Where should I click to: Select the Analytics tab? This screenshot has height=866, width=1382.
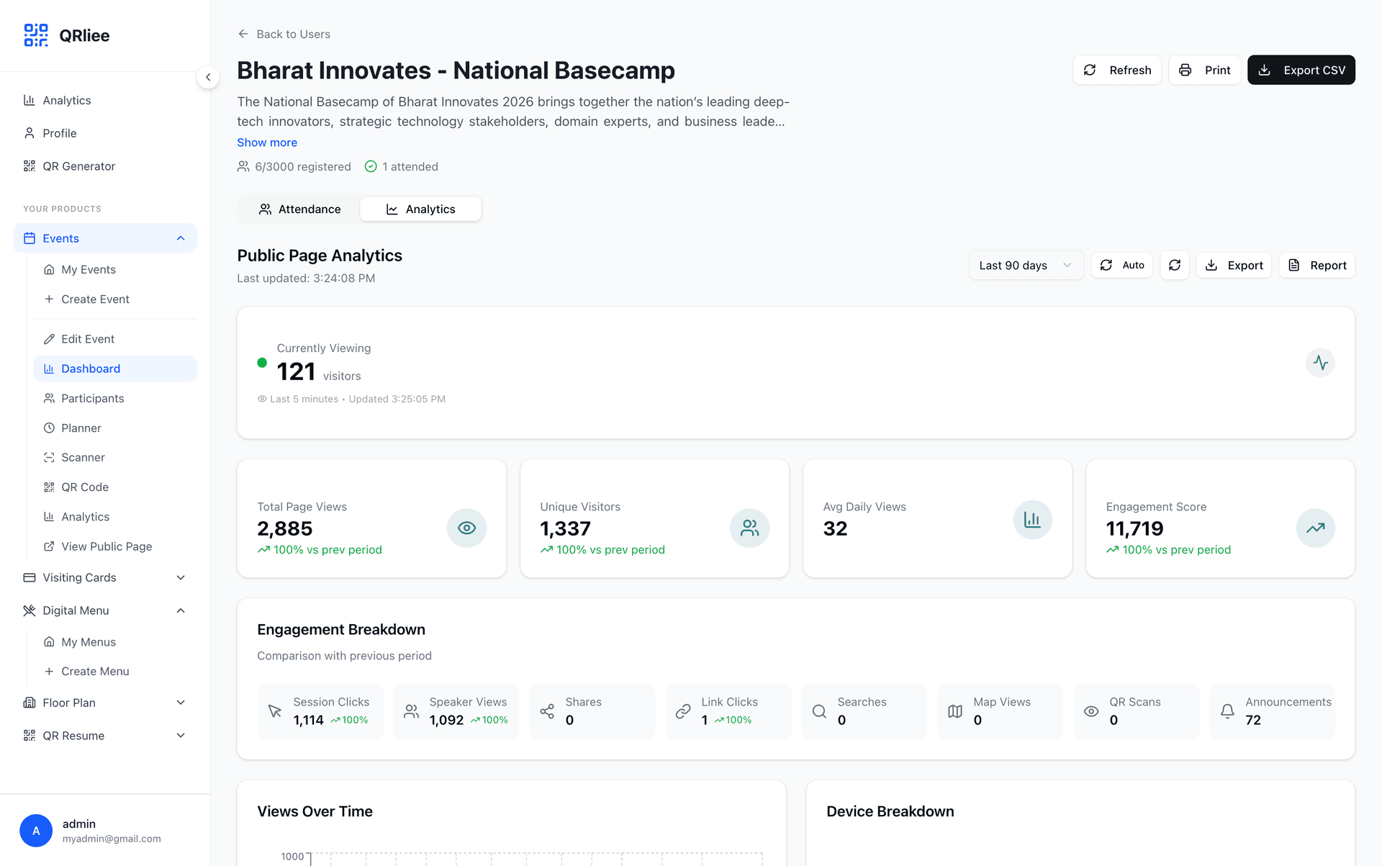pyautogui.click(x=421, y=209)
